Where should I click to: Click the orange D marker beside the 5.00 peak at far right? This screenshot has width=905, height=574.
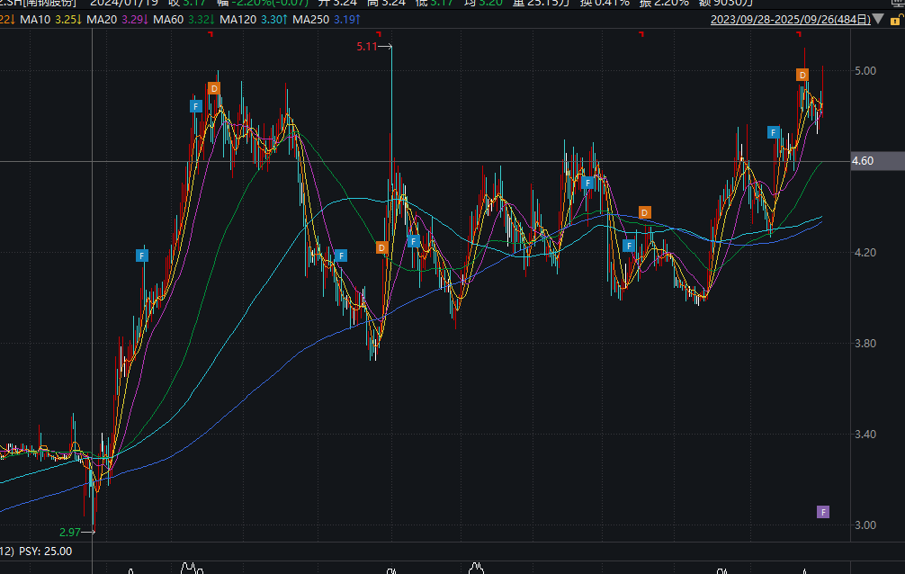pos(802,75)
